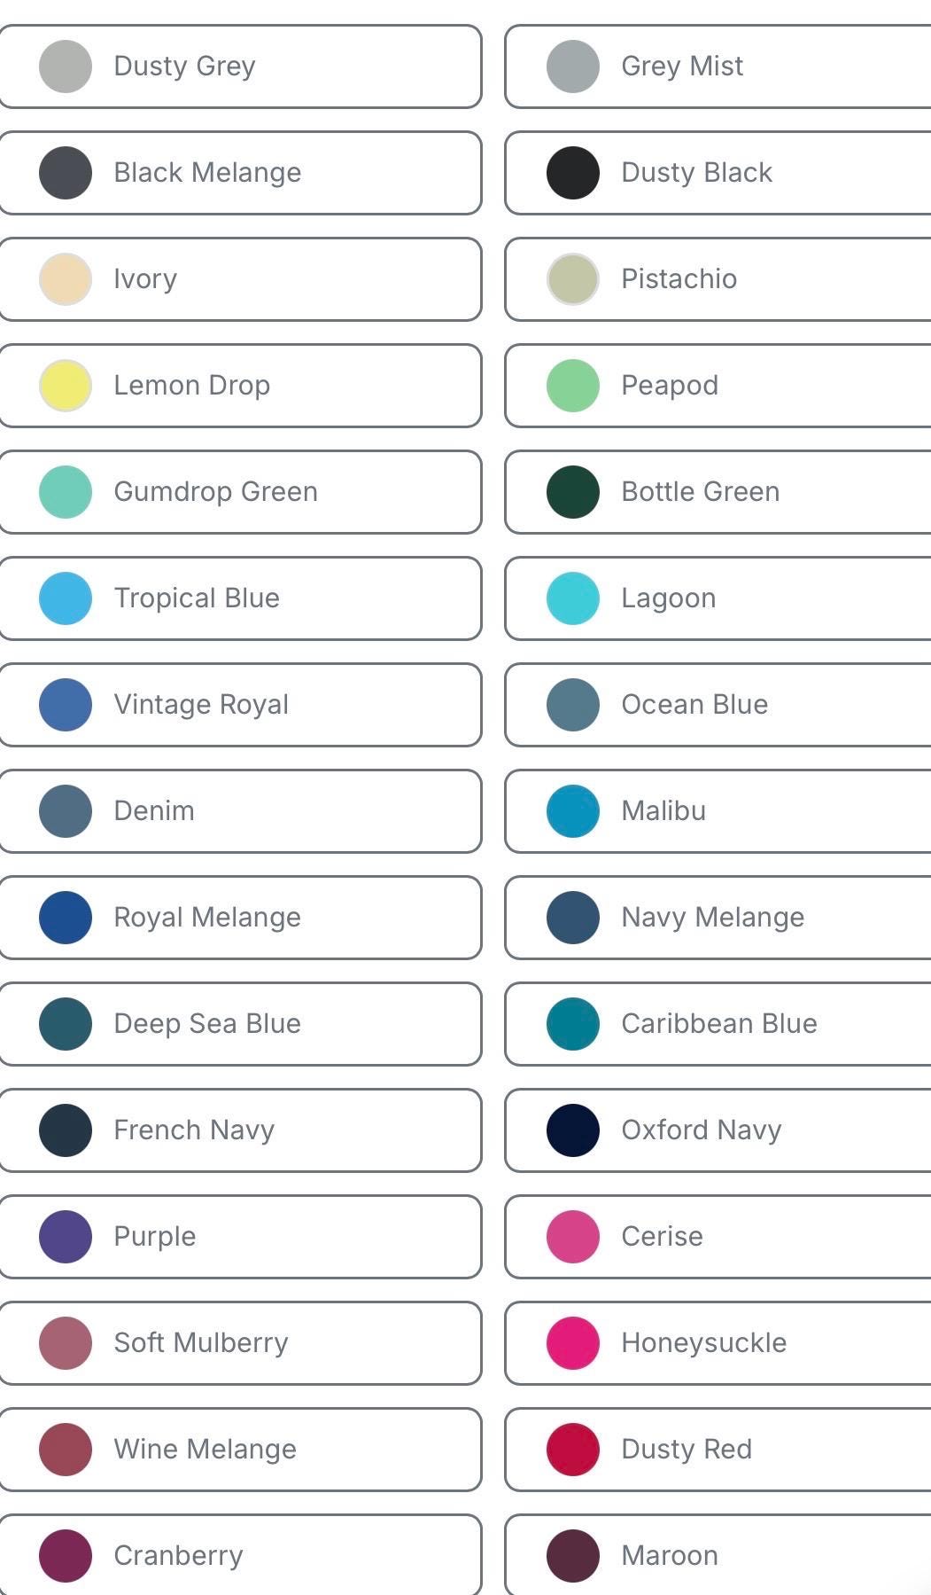Image resolution: width=931 pixels, height=1595 pixels.
Task: Choose the Bottle Green swatch
Action: tap(573, 492)
